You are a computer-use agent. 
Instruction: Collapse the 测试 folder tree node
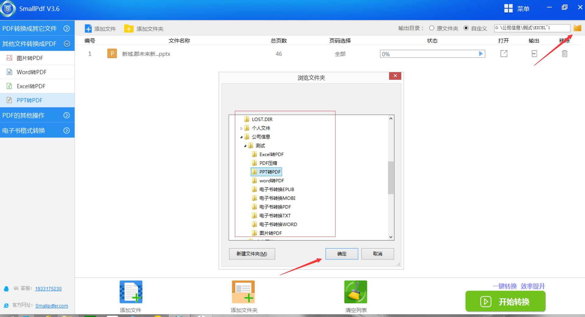point(245,146)
